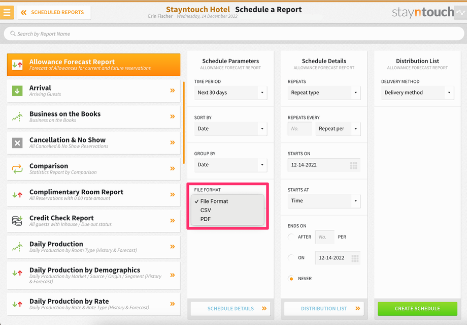This screenshot has width=467, height=325.
Task: Select the NEVER radio button
Action: click(x=291, y=278)
